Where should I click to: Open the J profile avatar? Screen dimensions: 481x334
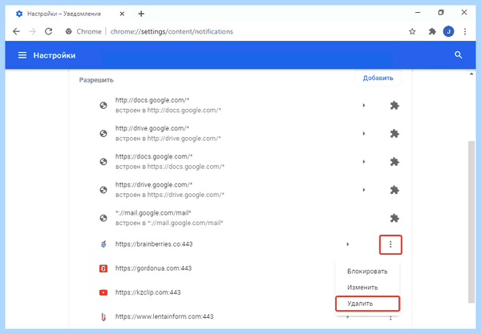click(448, 31)
